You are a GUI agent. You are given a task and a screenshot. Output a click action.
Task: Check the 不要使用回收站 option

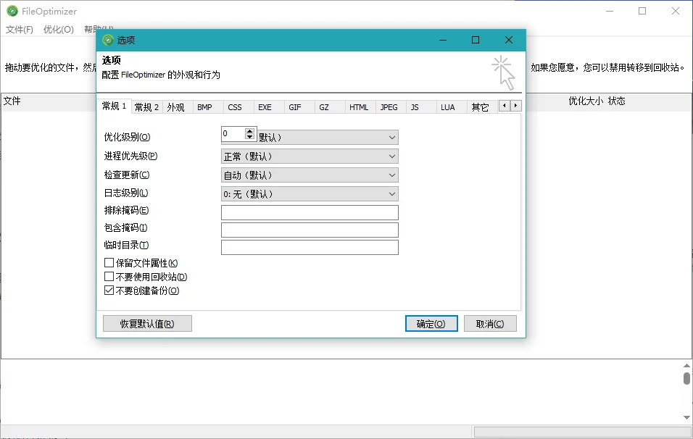109,277
